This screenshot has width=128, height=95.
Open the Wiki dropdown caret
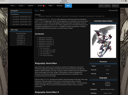point(71,6)
